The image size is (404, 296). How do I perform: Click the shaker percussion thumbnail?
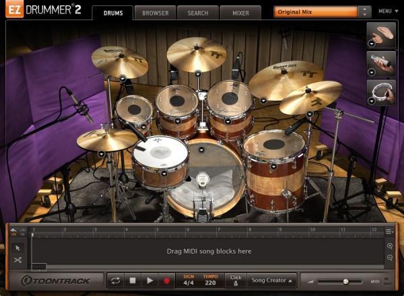click(x=381, y=64)
